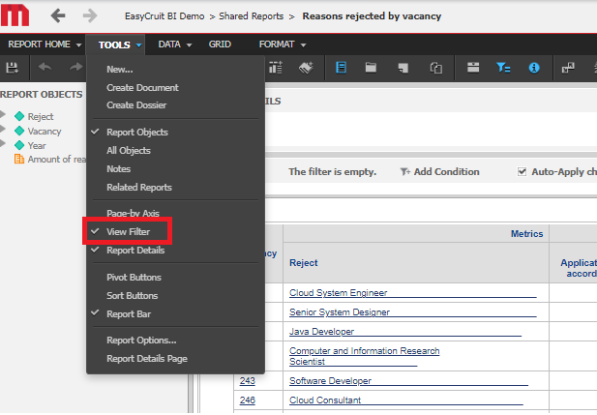Choose Create Dossier menu entry

[136, 105]
